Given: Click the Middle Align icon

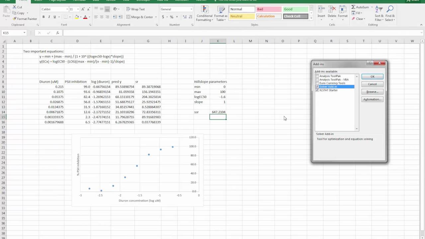Looking at the screenshot, I should 101,9.
